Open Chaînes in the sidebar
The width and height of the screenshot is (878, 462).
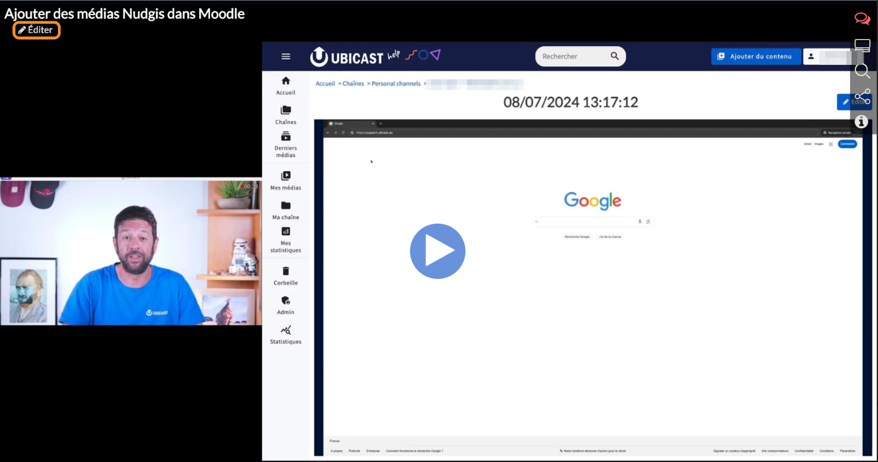coord(286,115)
